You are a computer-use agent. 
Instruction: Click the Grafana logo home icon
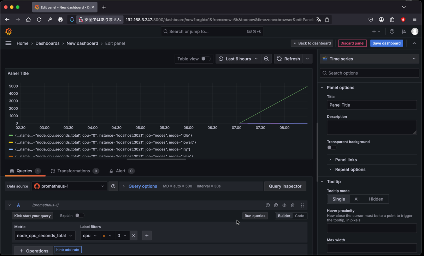click(8, 31)
